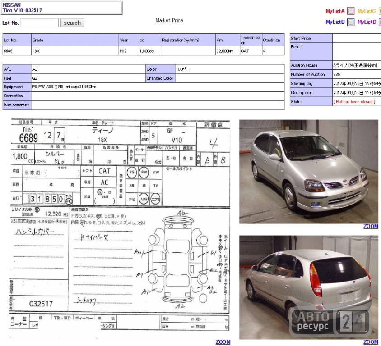Click number of auction value 885
Viewport: 381px width, 346px height.
[336, 74]
